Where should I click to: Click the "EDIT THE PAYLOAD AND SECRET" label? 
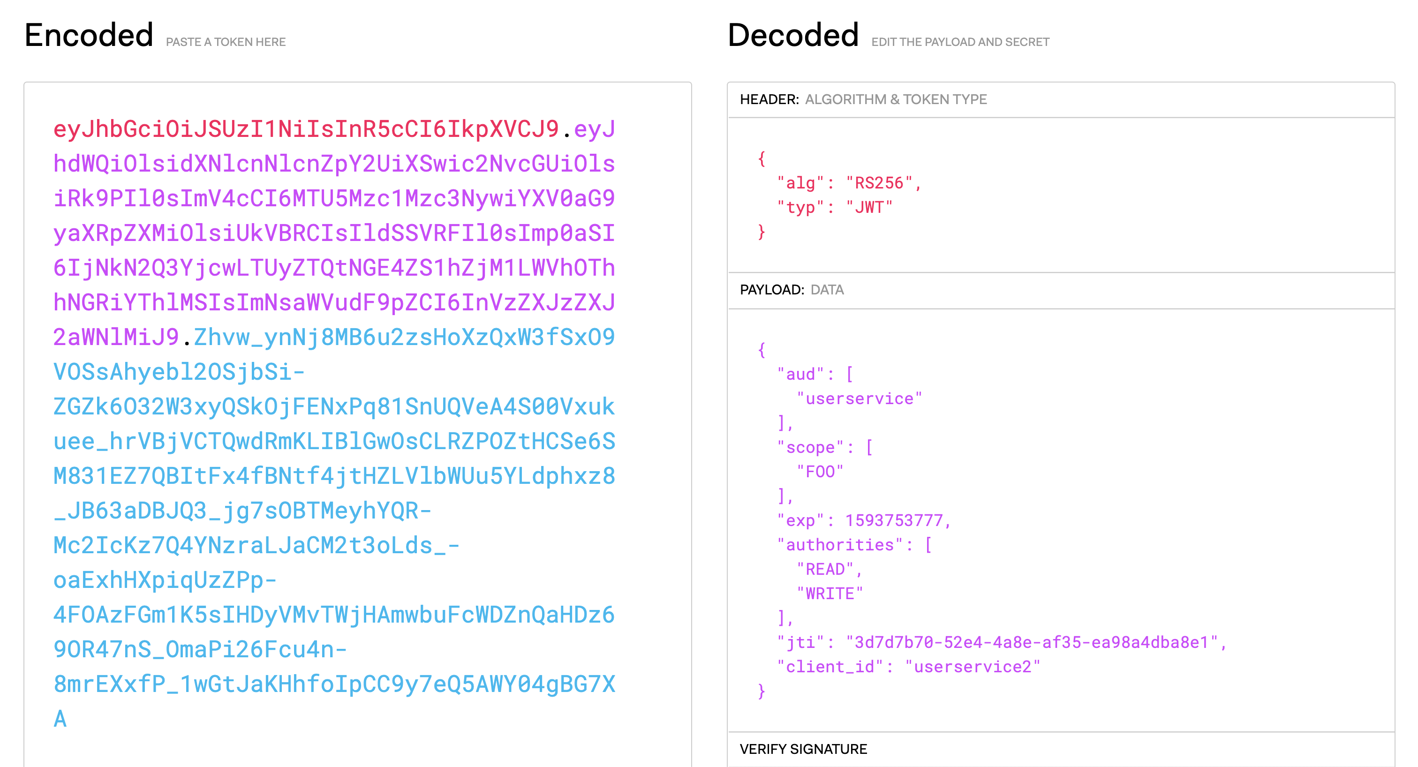click(x=960, y=42)
